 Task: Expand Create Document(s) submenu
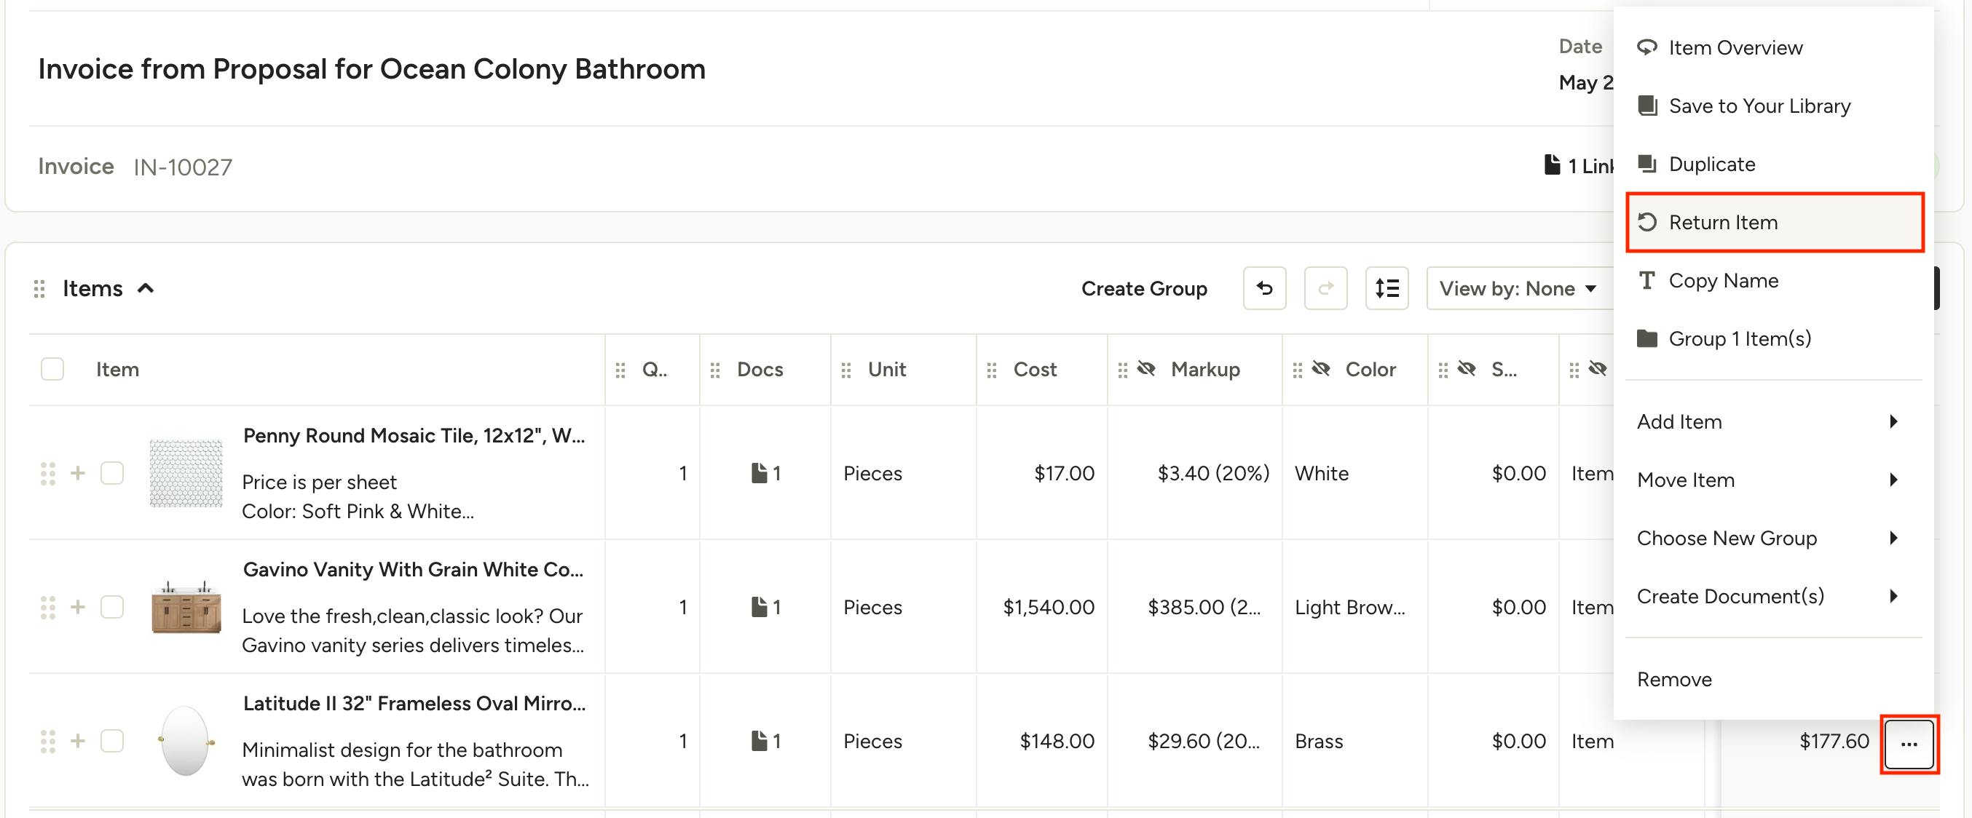(1774, 596)
